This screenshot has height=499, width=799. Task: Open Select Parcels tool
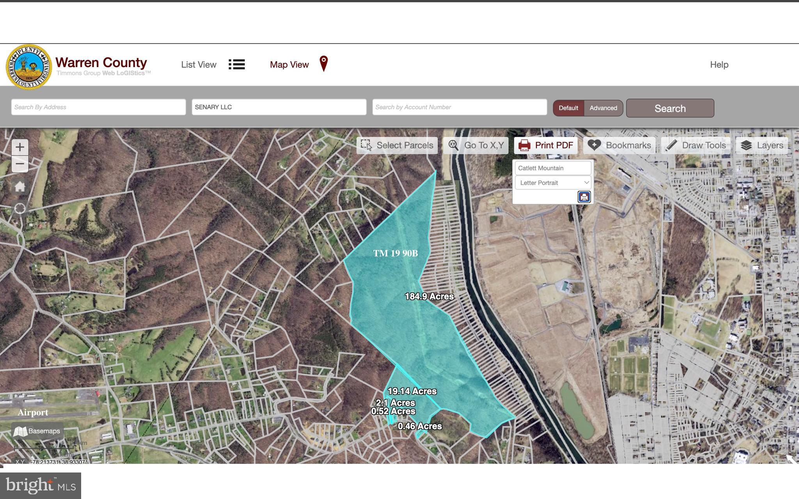pos(397,145)
